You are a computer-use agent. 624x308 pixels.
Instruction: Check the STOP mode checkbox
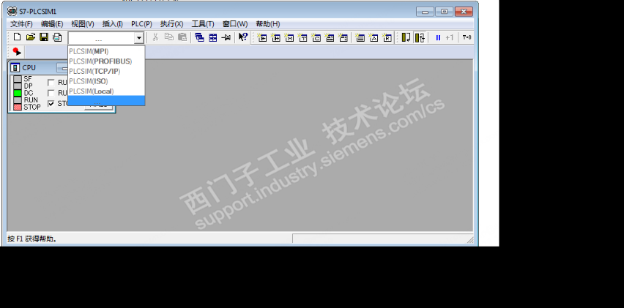51,103
